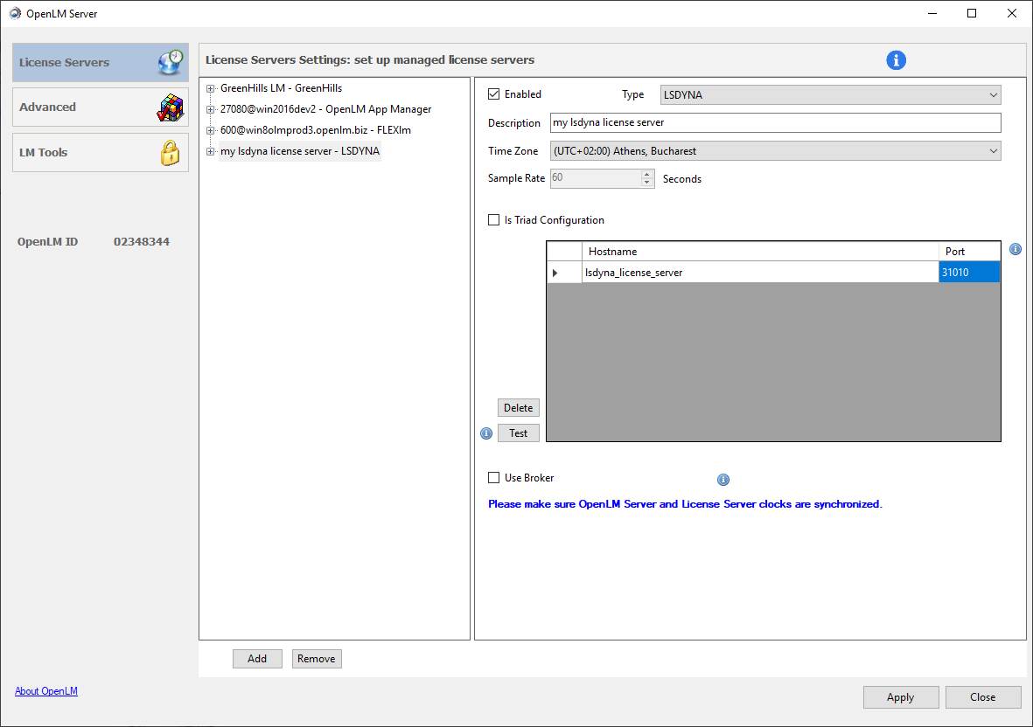Click info icon beside hostname table

[x=1015, y=250]
